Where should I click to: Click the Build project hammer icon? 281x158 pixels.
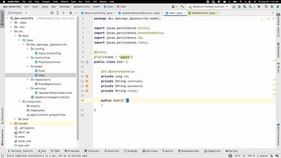click(182, 7)
